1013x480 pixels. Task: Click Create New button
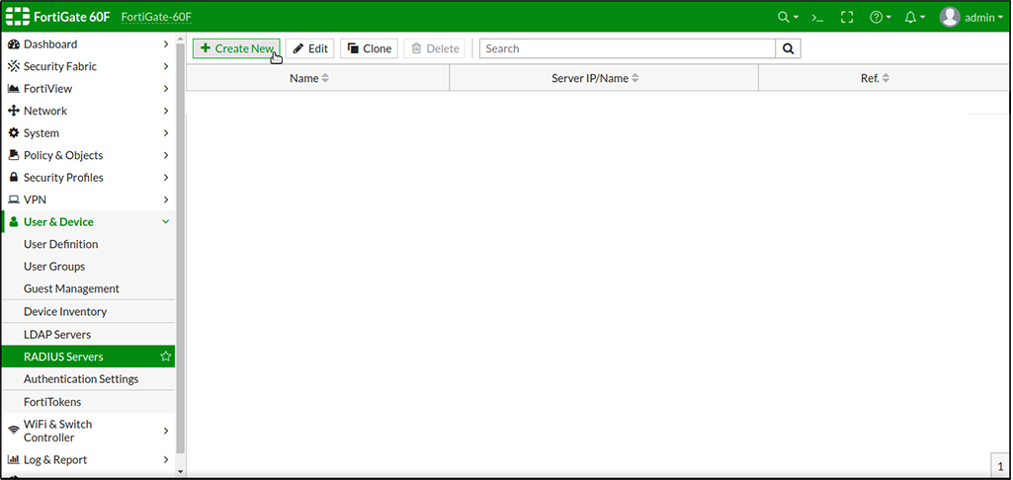coord(236,48)
